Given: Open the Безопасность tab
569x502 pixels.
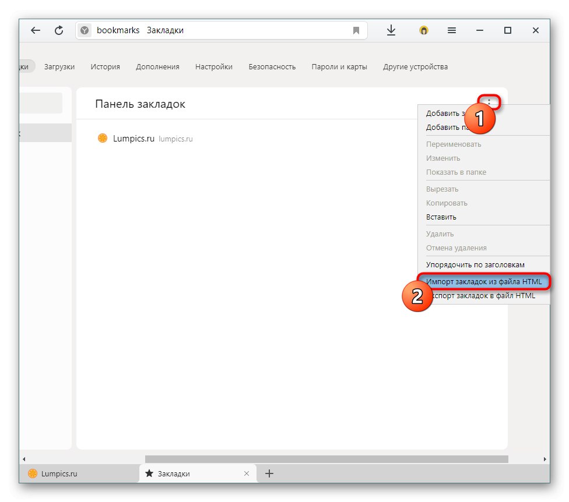Looking at the screenshot, I should coord(272,67).
